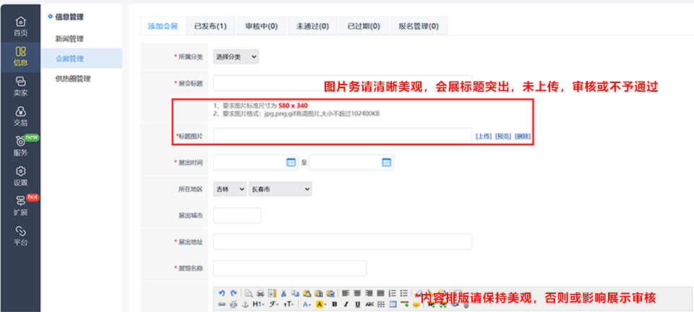Open the start date calendar picker

pos(291,162)
